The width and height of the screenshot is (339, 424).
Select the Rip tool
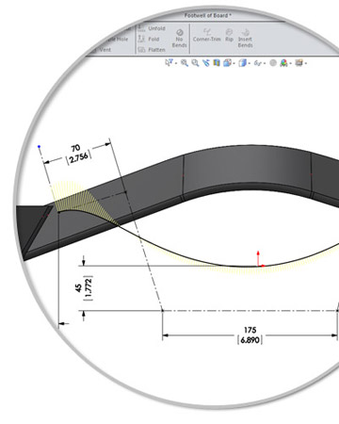(229, 35)
